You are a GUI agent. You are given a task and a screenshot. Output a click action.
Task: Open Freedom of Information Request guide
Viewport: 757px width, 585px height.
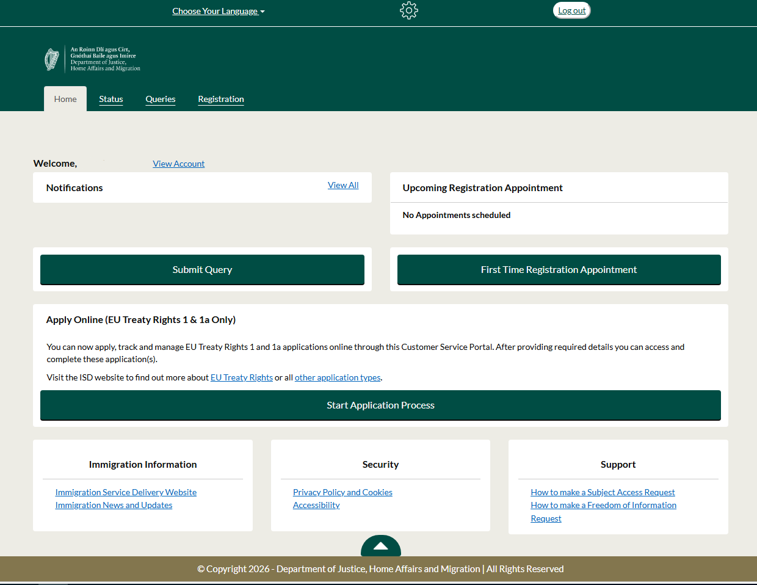pyautogui.click(x=603, y=512)
